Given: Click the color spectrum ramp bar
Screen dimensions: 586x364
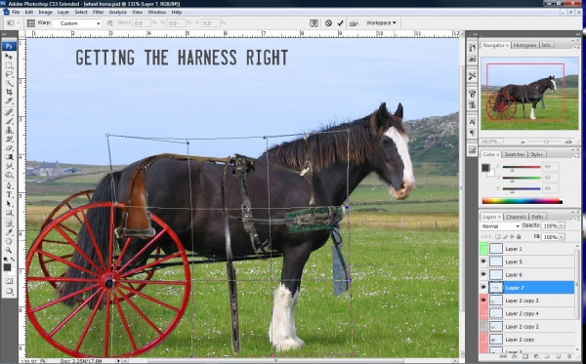Looking at the screenshot, I should click(522, 201).
